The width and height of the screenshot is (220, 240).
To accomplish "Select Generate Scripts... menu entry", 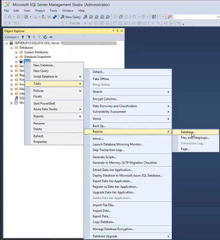I will 128,157.
